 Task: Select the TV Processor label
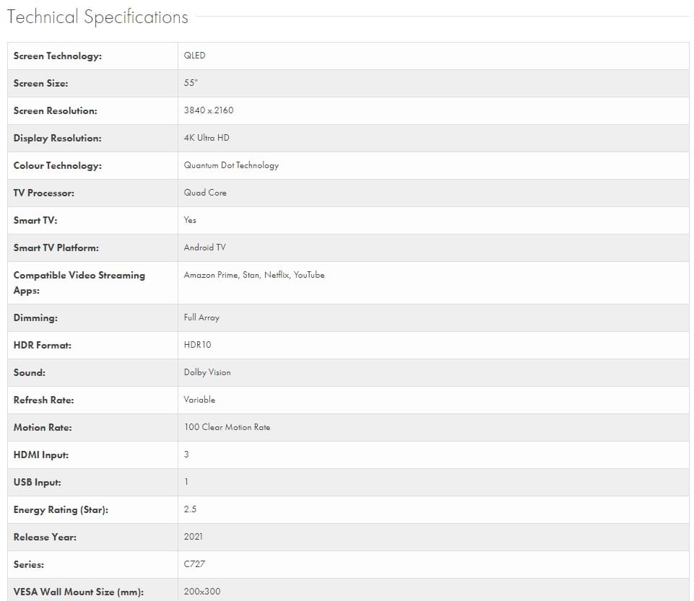[43, 193]
